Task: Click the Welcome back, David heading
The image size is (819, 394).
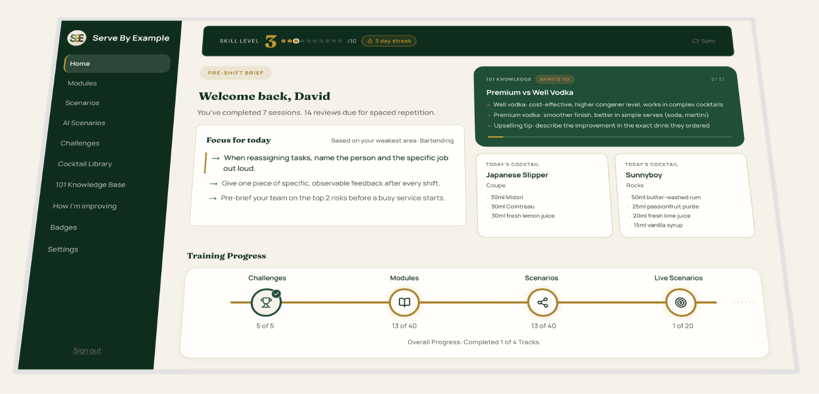Action: 264,97
